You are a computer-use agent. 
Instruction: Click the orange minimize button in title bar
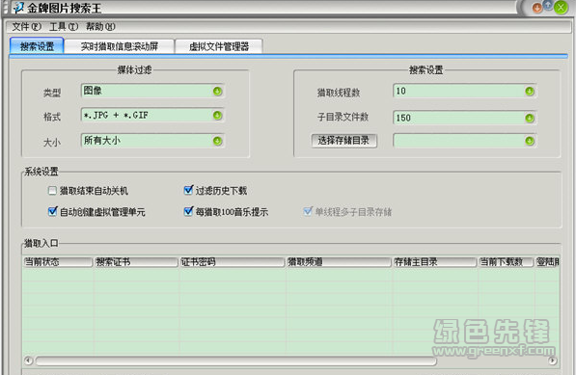537,8
